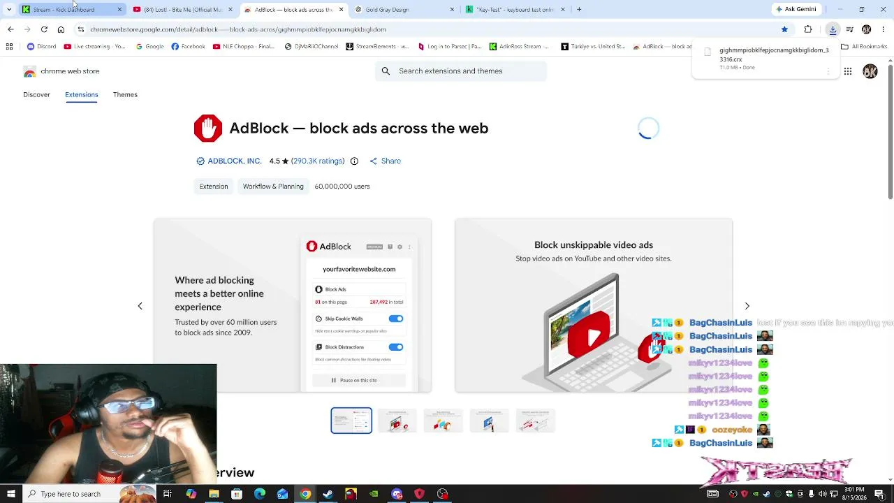The image size is (894, 503).
Task: Open Microsoft Store from the taskbar
Action: click(x=237, y=494)
